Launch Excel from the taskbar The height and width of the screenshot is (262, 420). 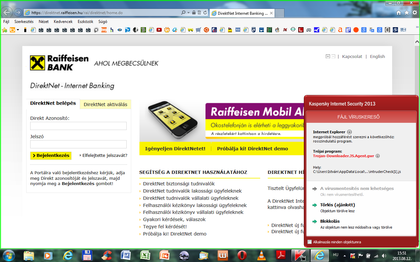[x=145, y=255]
